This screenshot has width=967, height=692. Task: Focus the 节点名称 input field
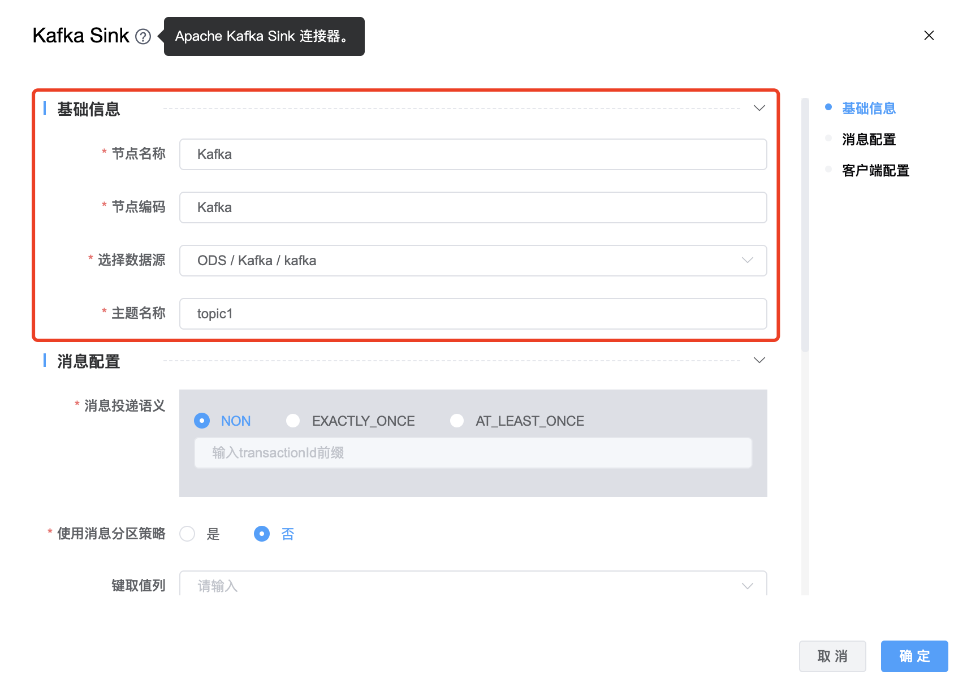pos(473,154)
